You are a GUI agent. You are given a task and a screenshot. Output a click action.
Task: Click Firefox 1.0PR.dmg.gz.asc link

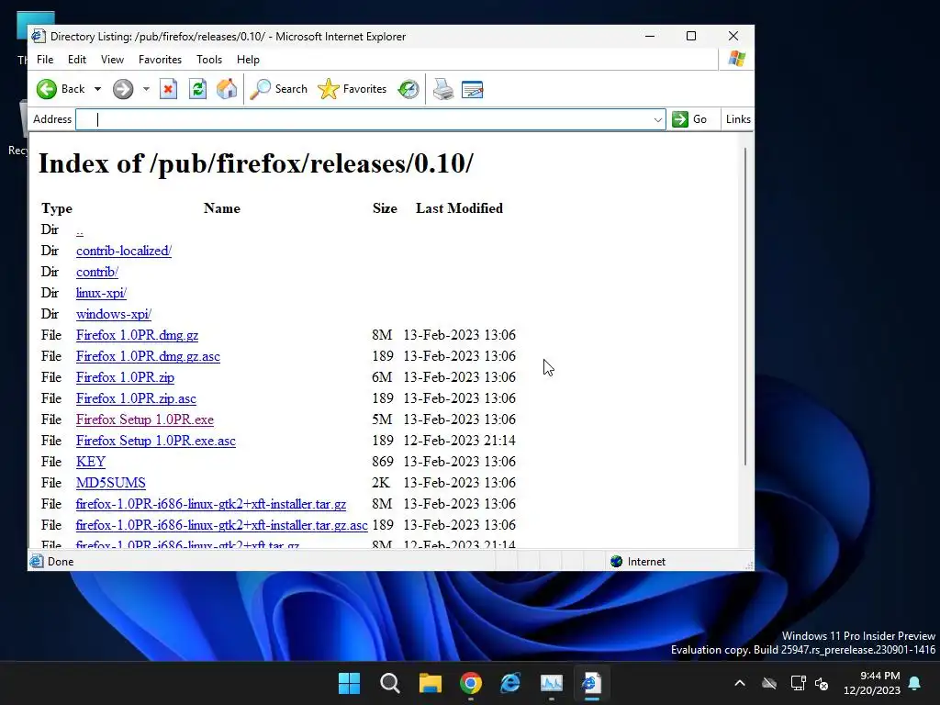[x=148, y=356]
